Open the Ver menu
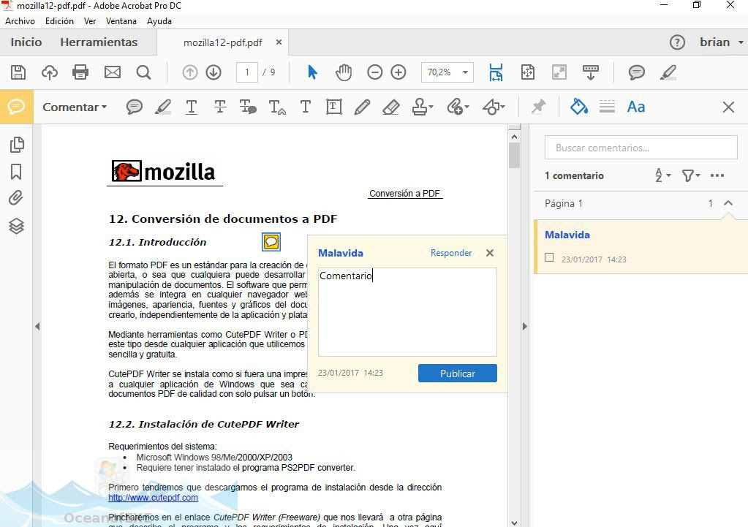This screenshot has height=527, width=748. (90, 21)
